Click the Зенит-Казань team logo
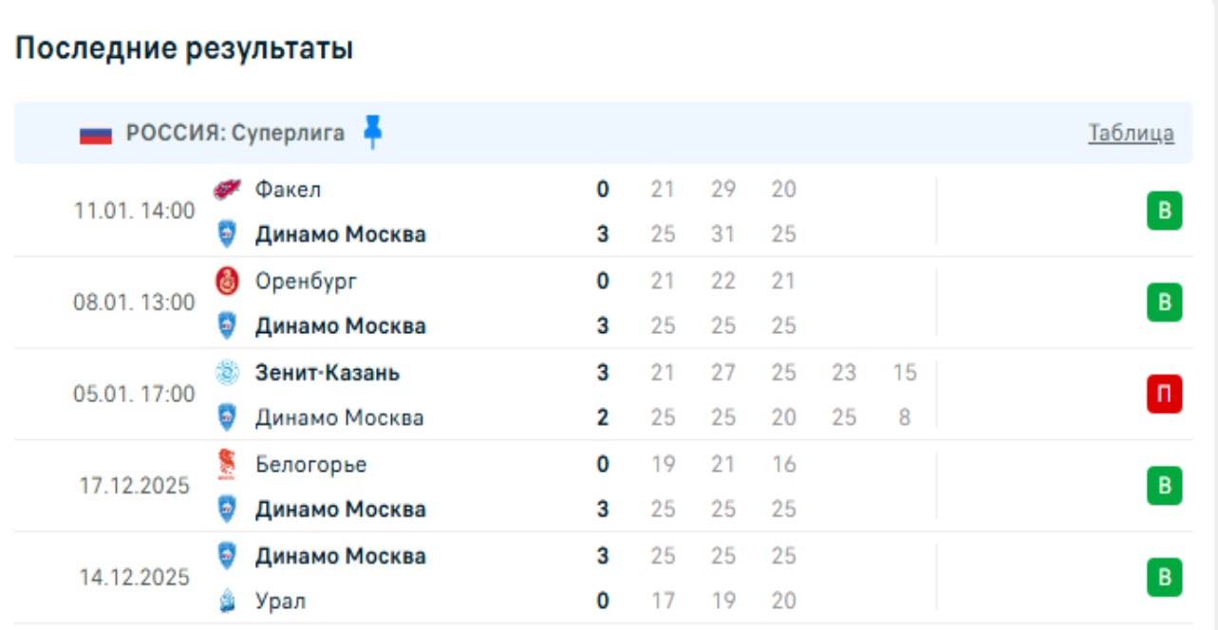 point(227,373)
